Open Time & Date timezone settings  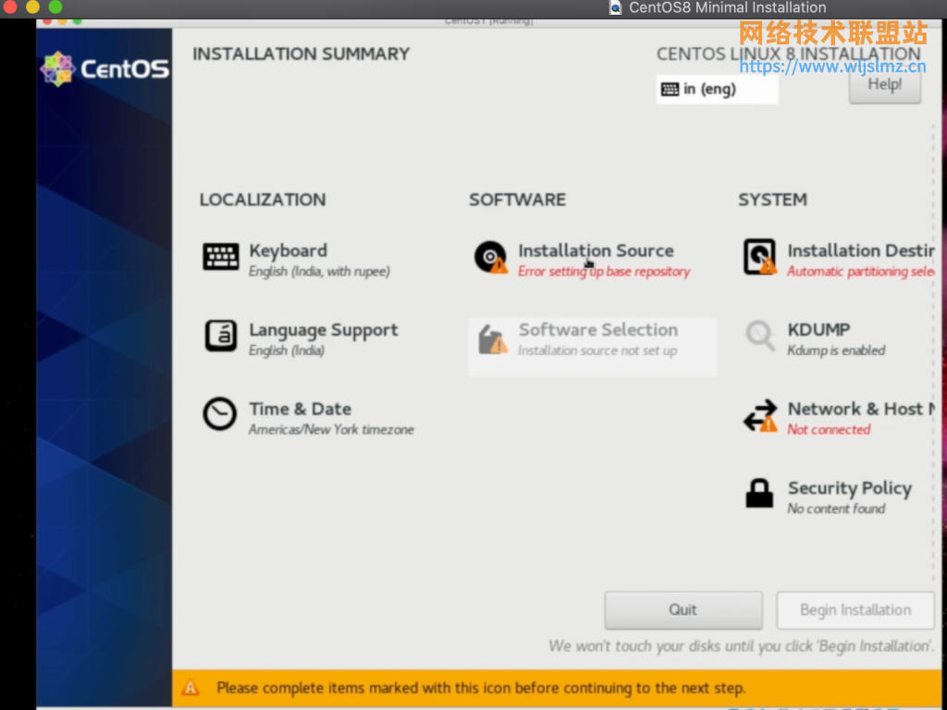pyautogui.click(x=300, y=410)
